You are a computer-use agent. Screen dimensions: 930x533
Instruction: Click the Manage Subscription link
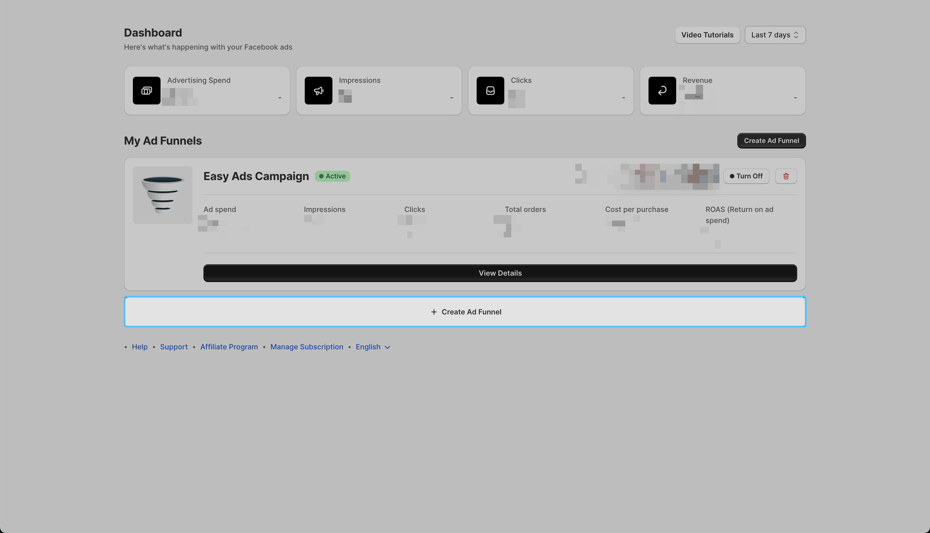[306, 347]
